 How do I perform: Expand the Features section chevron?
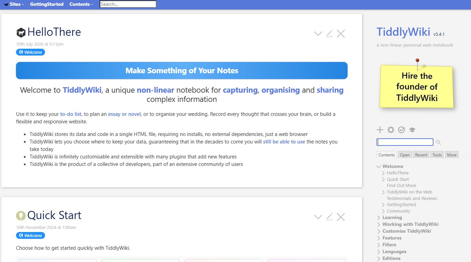coord(379,238)
